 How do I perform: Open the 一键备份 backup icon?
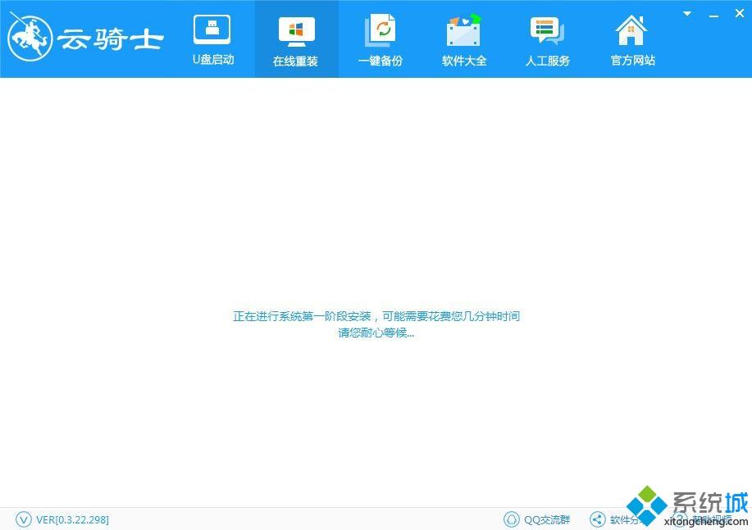(381, 31)
